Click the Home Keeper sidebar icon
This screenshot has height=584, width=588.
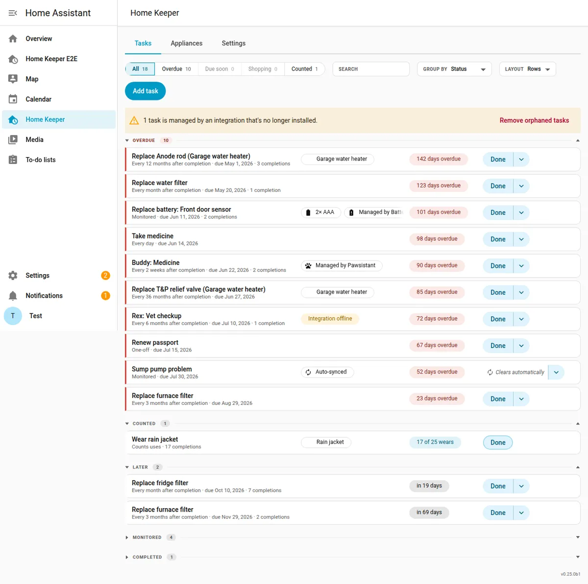point(13,120)
